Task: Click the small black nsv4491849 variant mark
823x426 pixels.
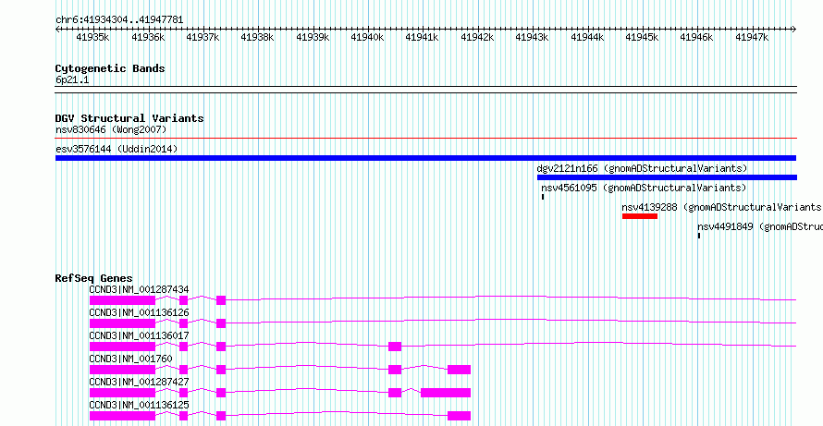Action: [699, 236]
